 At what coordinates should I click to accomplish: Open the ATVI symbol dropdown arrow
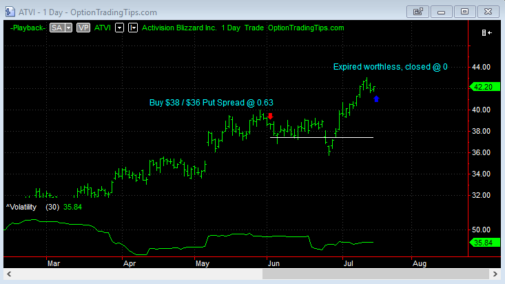tap(119, 28)
